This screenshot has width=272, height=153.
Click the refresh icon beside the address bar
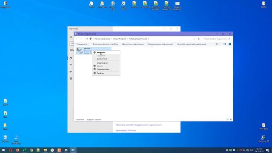point(198,39)
